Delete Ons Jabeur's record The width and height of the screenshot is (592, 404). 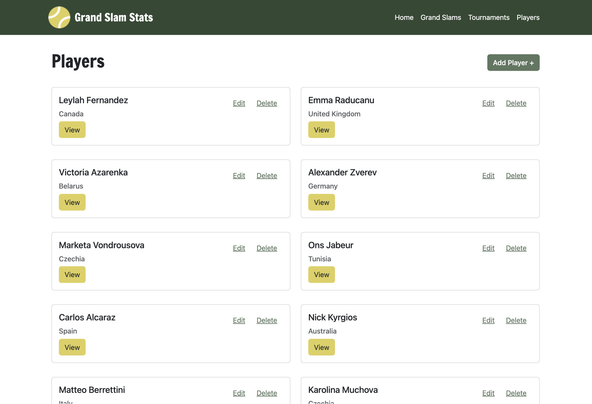[516, 248]
